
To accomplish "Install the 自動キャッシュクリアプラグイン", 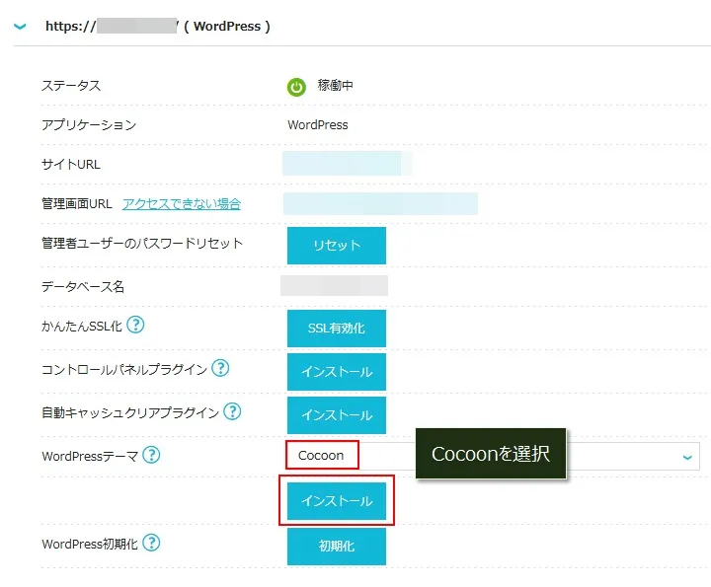I will click(x=336, y=415).
